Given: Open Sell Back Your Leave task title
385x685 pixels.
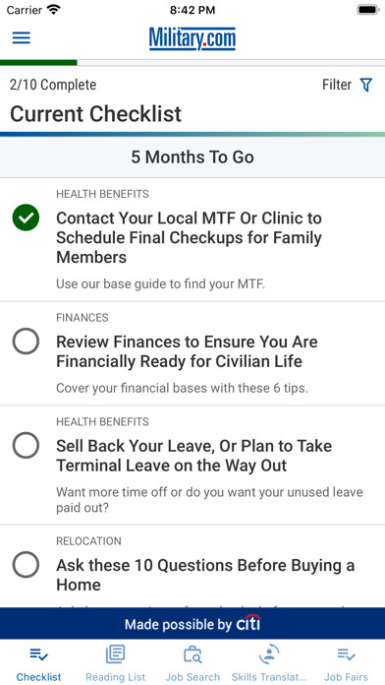Looking at the screenshot, I should [x=194, y=456].
